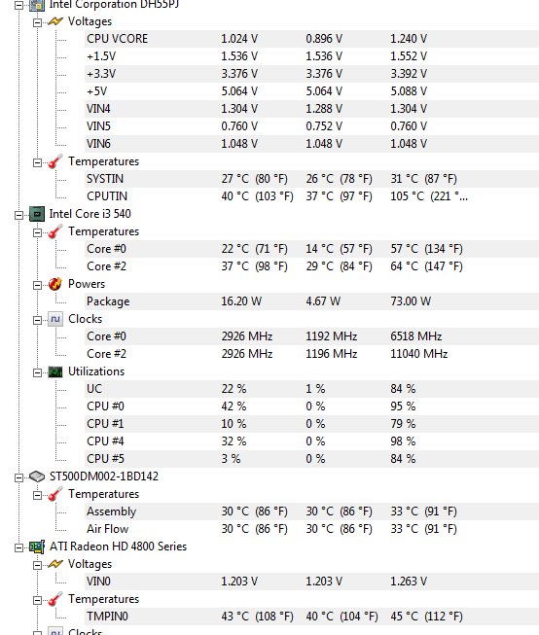
Task: Click the motherboard Voltages lightning icon
Action: [x=55, y=21]
